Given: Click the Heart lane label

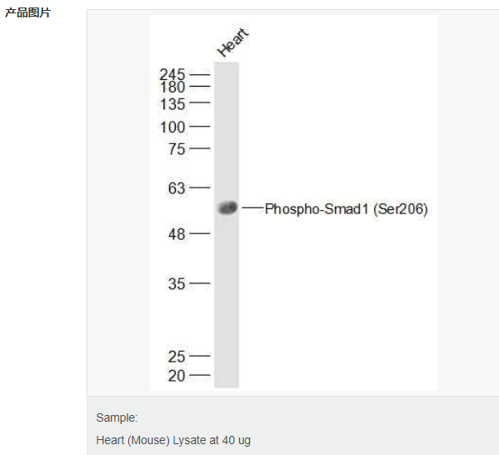Looking at the screenshot, I should click(x=233, y=42).
